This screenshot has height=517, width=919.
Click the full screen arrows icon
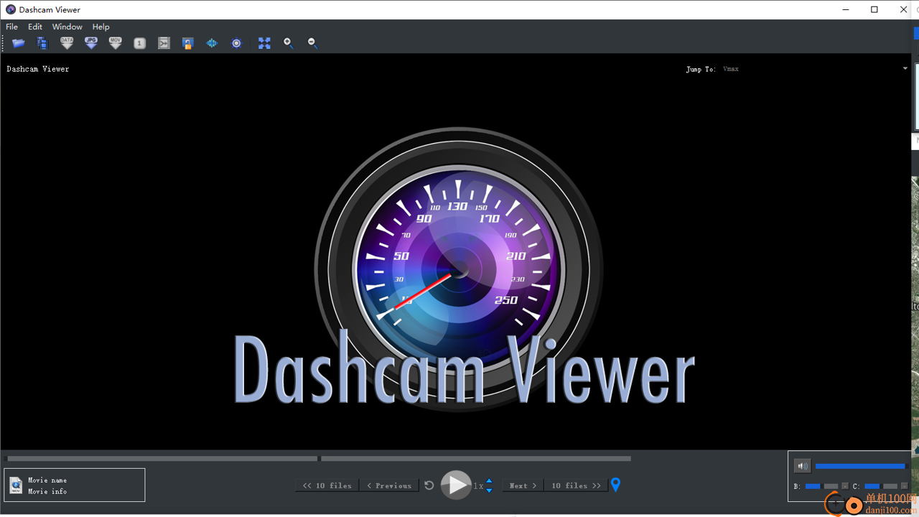[x=264, y=43]
